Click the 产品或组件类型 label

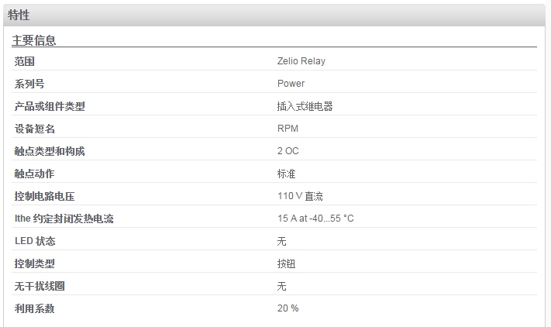[50, 106]
